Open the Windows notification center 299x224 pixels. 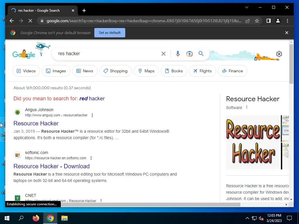click(x=289, y=218)
